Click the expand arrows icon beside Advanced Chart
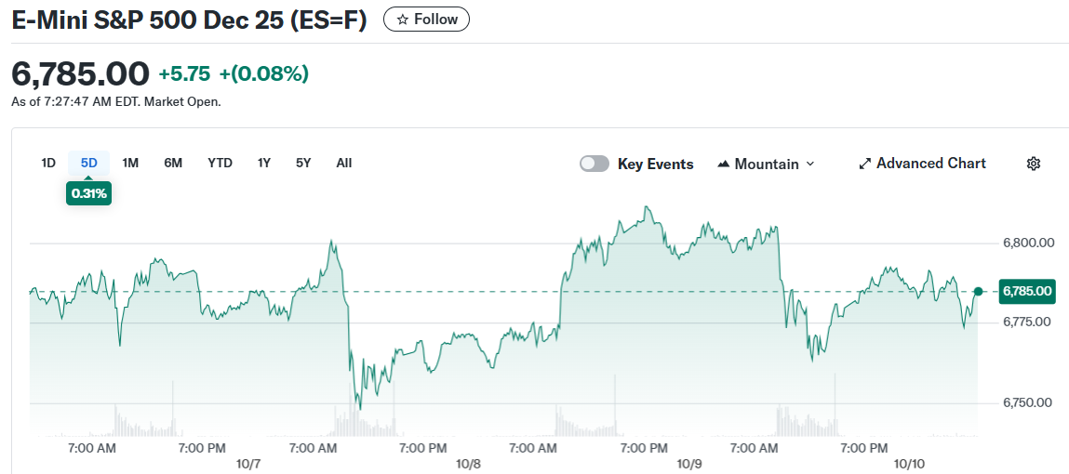Viewport: 1069px width, 474px height. (x=864, y=164)
